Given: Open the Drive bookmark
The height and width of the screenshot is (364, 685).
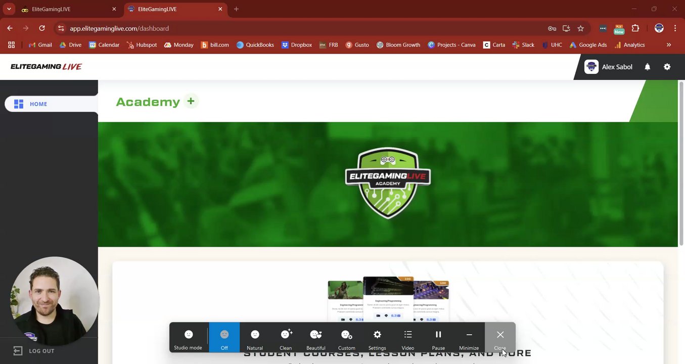Looking at the screenshot, I should (x=70, y=45).
